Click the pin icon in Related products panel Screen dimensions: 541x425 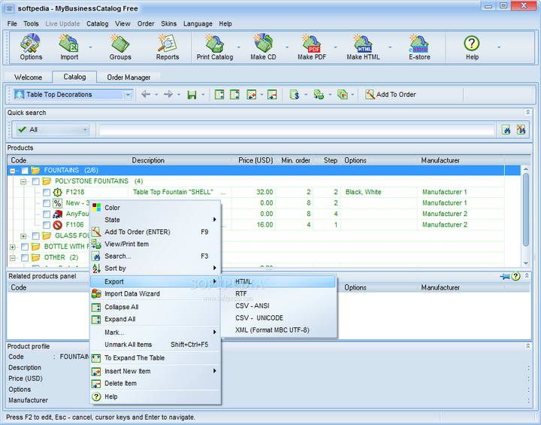point(504,276)
